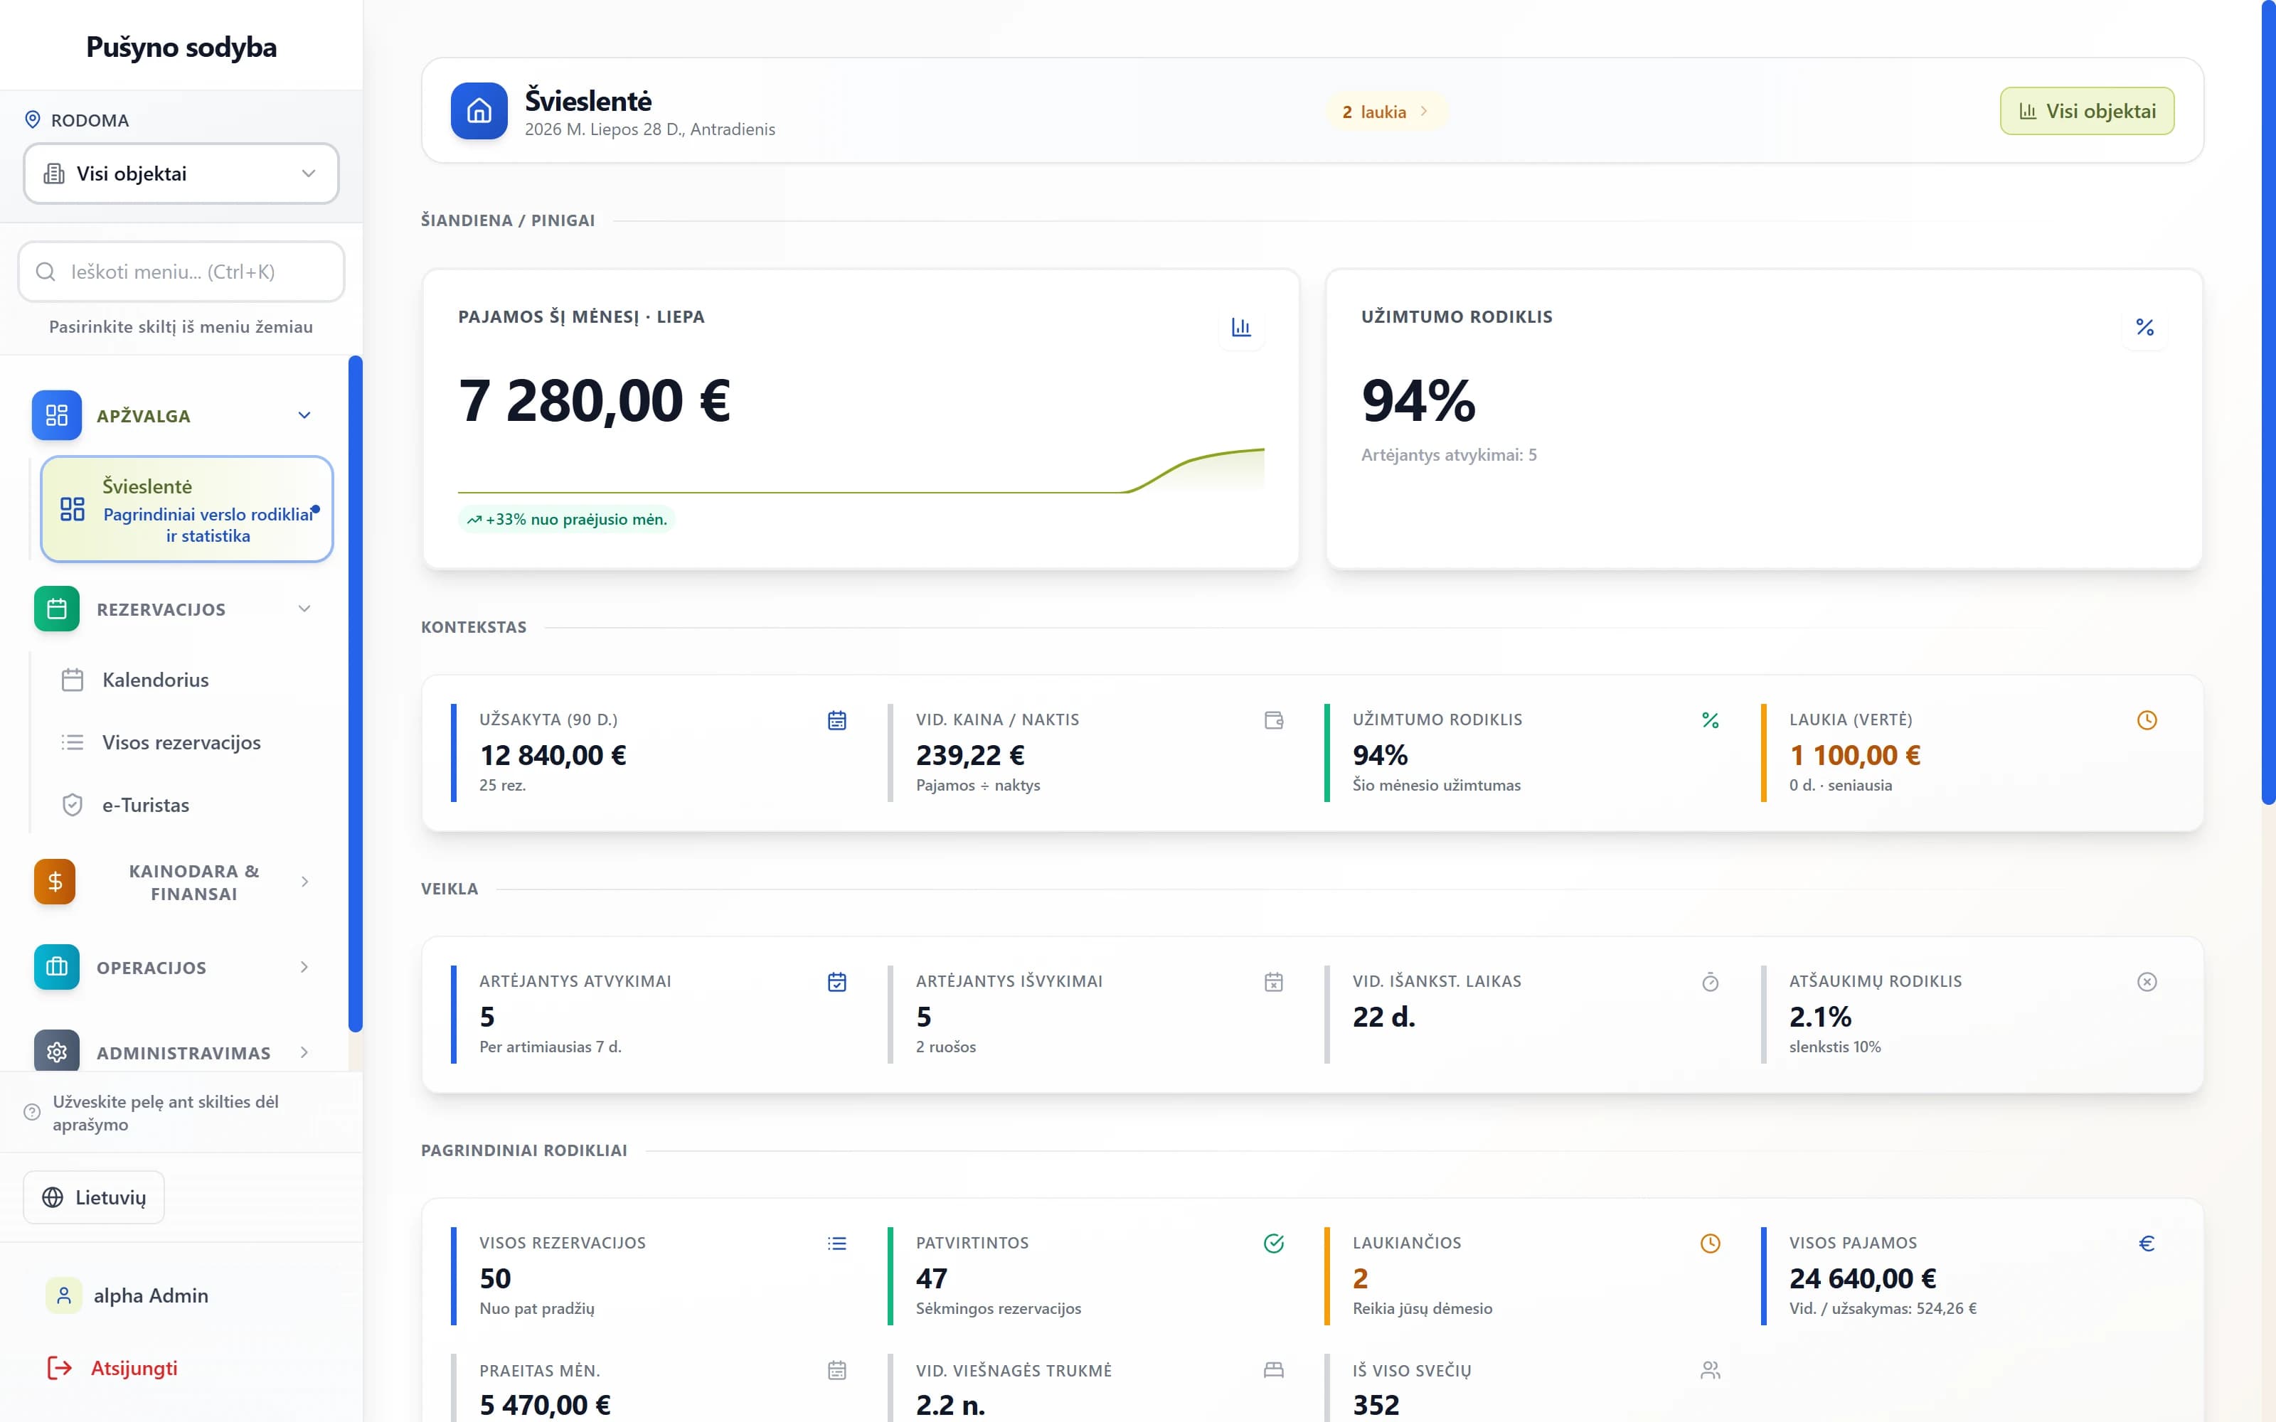
Task: Click the bar chart icon on monthly income card
Action: click(x=1240, y=327)
